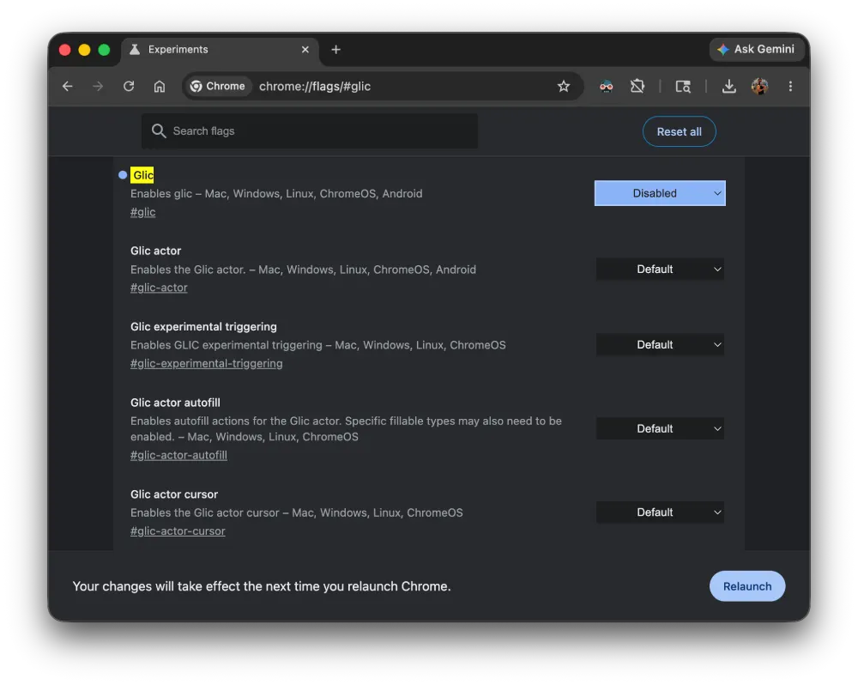Relaunch Chrome to apply changes

(747, 586)
